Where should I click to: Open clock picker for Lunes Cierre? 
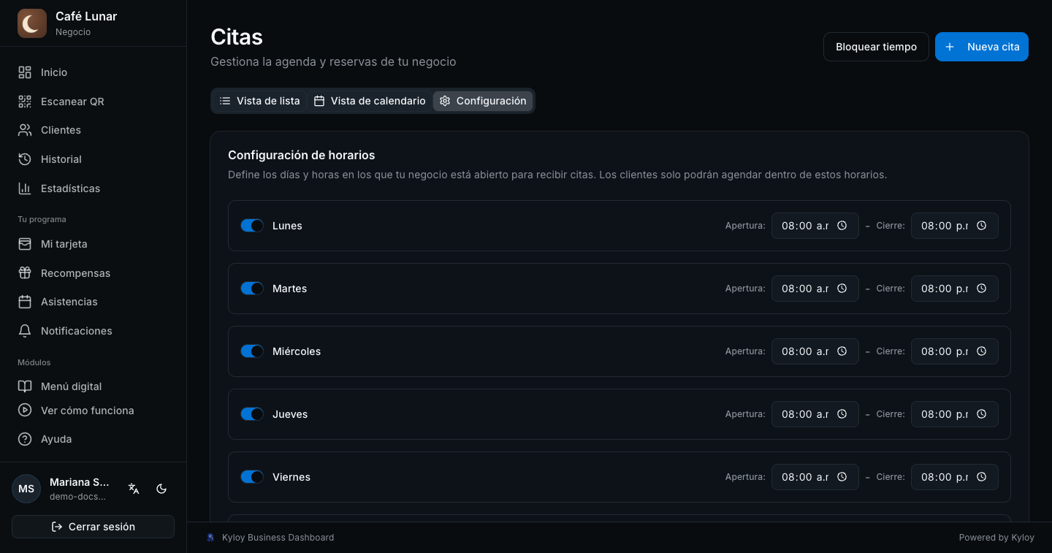[x=981, y=226]
